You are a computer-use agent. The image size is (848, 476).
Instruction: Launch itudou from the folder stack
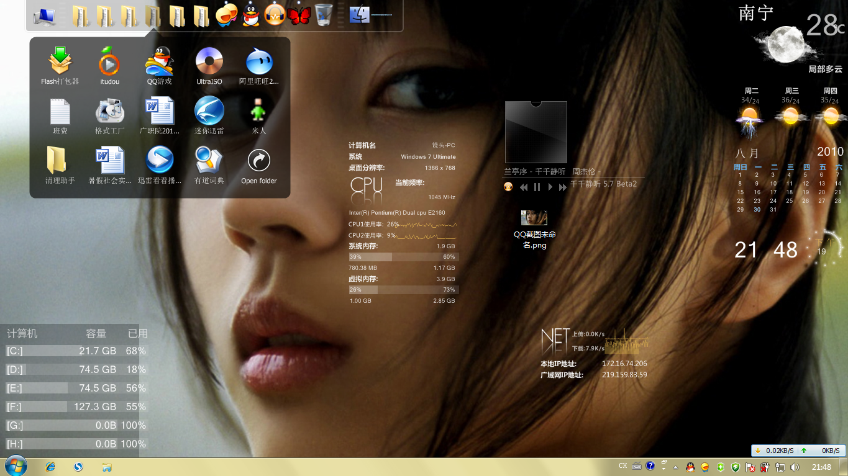click(109, 66)
